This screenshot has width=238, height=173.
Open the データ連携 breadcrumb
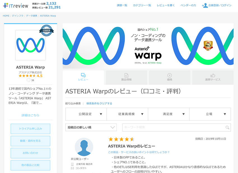pyautogui.click(x=32, y=16)
